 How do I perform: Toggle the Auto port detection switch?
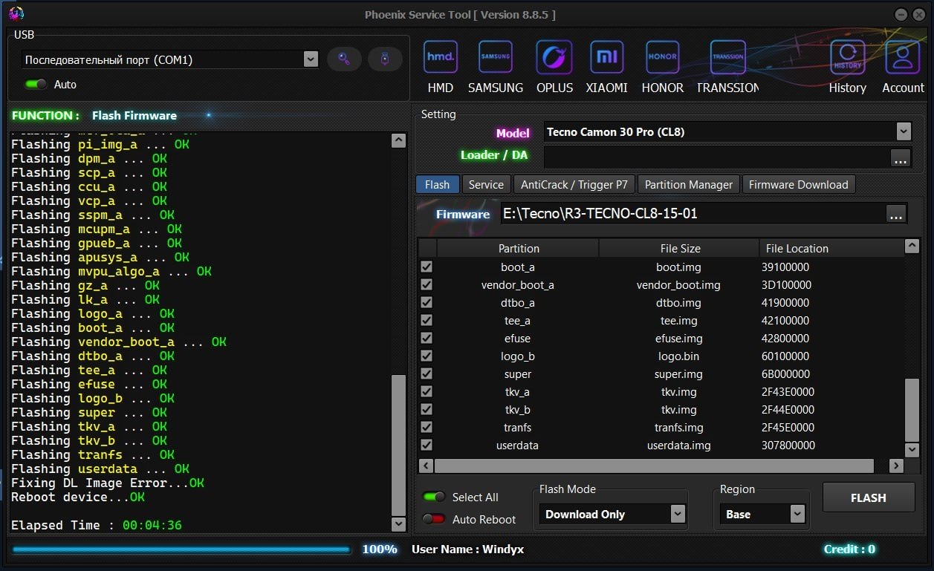coord(36,85)
